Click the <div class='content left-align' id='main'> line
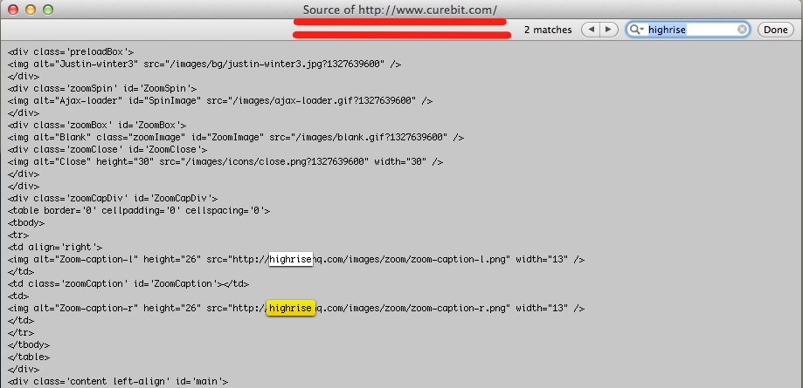 118,381
